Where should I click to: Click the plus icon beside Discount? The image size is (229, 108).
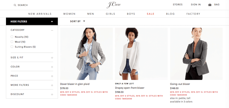52,95
